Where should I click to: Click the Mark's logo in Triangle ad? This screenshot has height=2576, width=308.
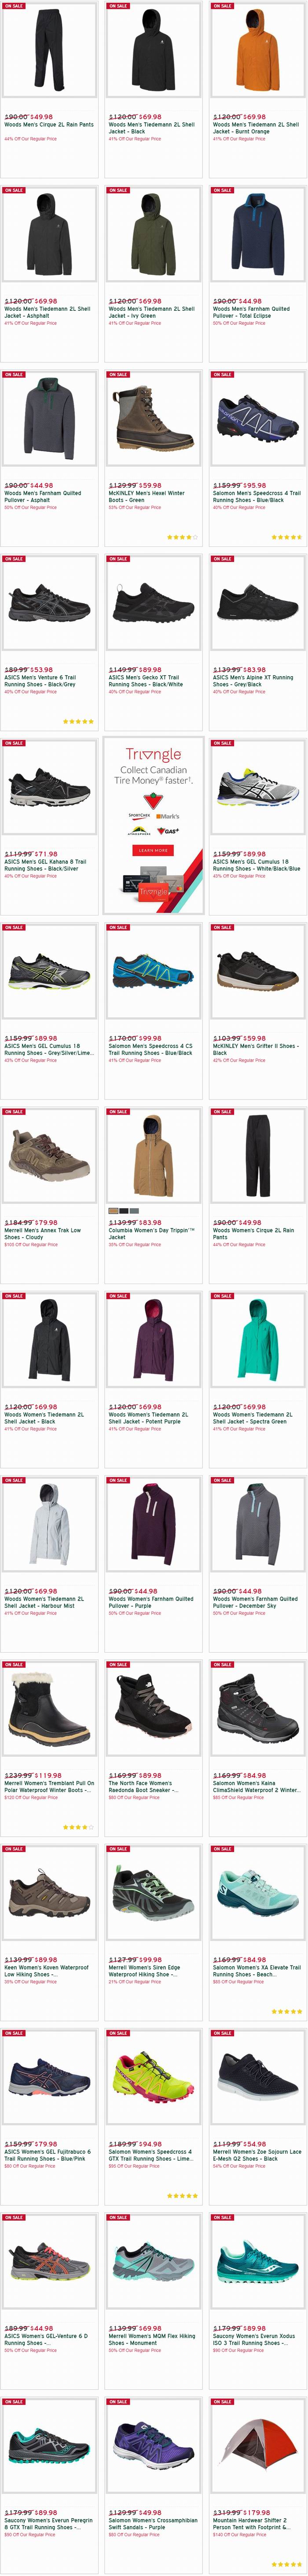coord(169,816)
